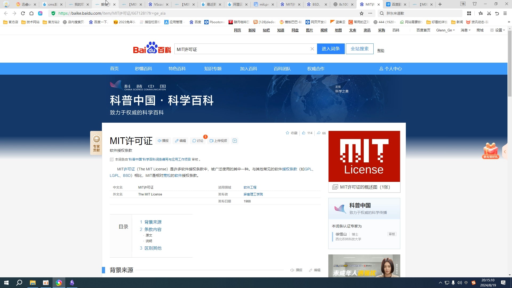Screen dimensions: 512x288
Task: Click the browser address bar URL
Action: pos(112,13)
